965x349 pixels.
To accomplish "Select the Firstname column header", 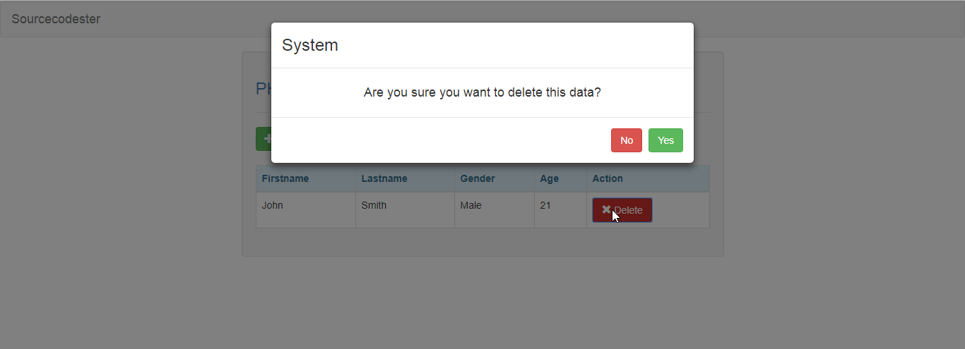I will click(x=285, y=179).
